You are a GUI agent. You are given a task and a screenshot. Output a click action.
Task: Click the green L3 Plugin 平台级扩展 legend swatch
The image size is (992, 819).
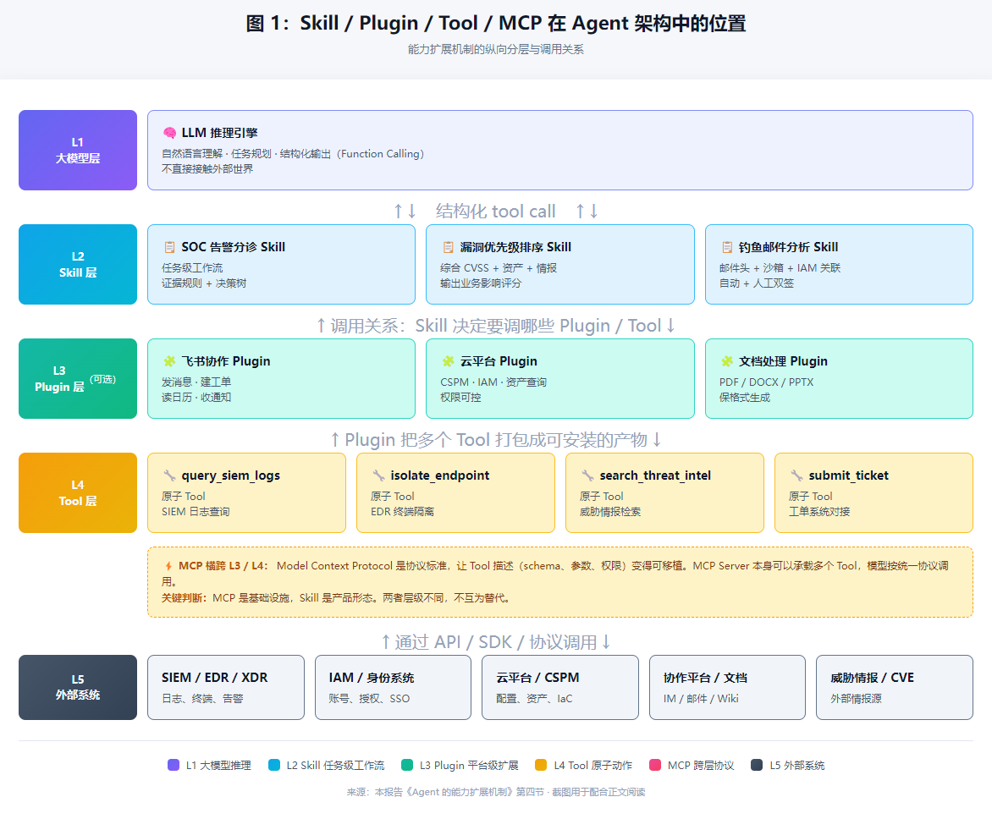pos(407,765)
